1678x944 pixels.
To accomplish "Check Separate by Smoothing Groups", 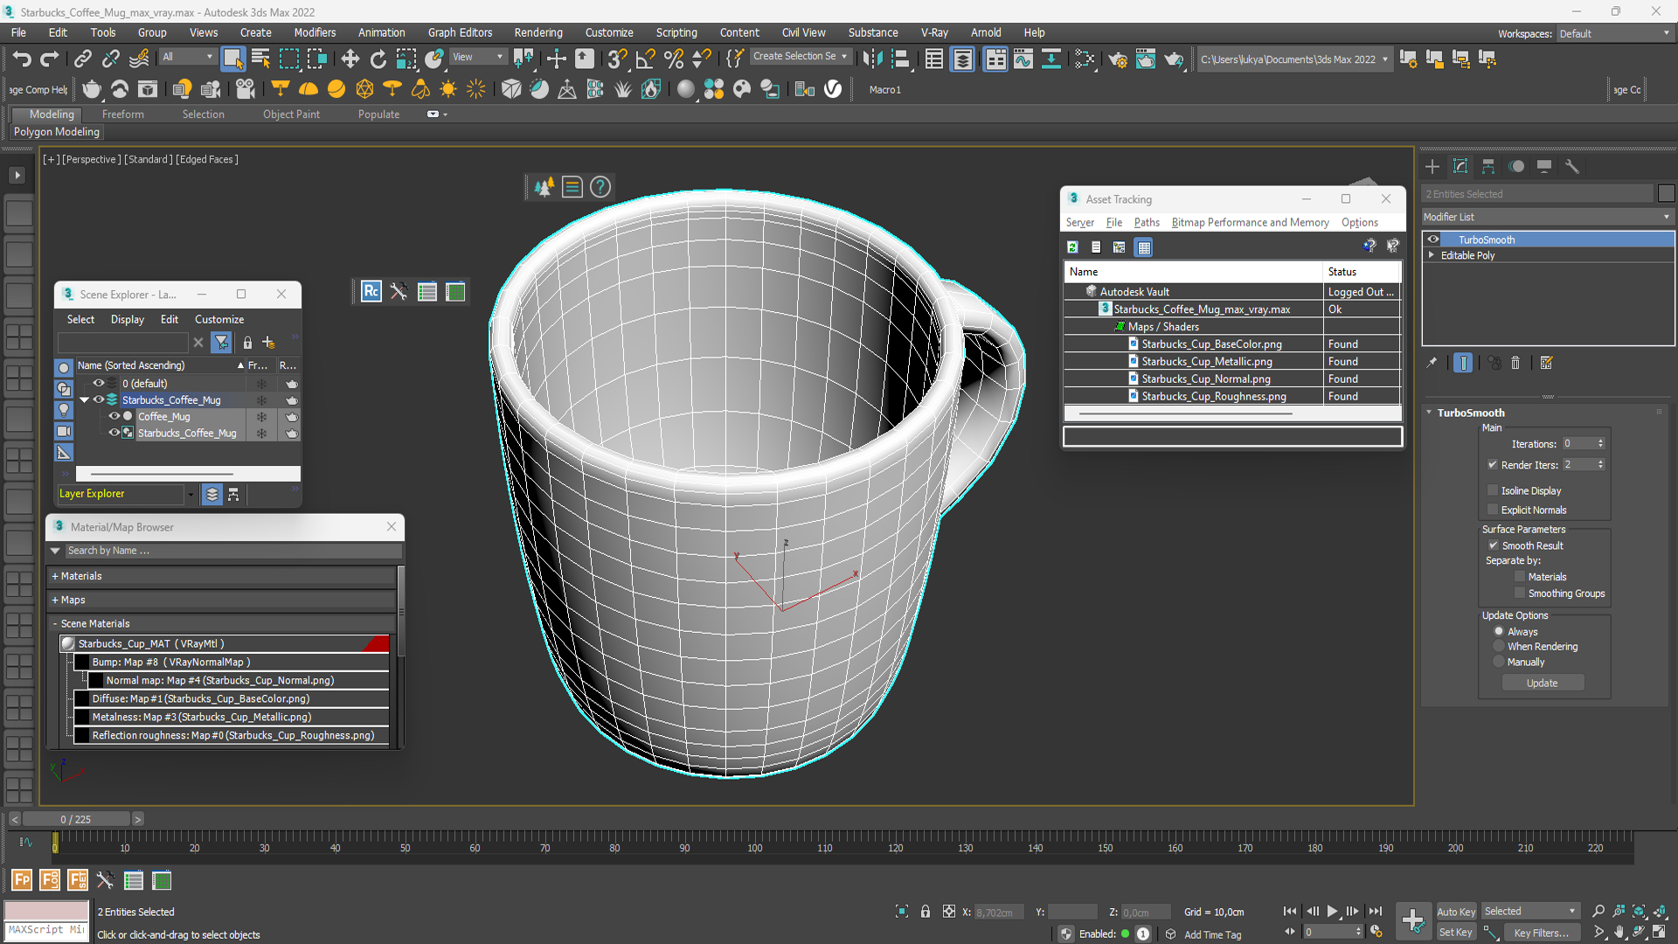I will coord(1520,593).
